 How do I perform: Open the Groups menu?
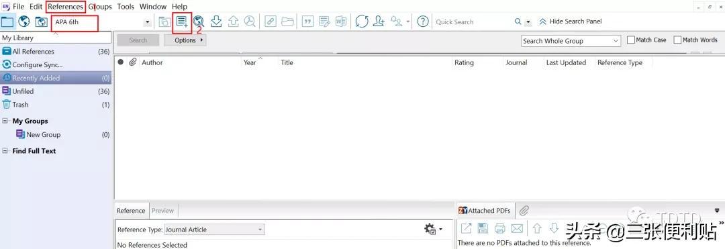pyautogui.click(x=100, y=7)
